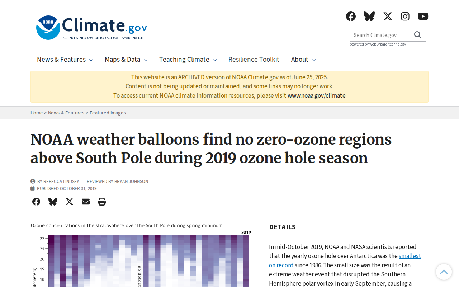Open the Bluesky icon in header
The width and height of the screenshot is (459, 287).
pyautogui.click(x=369, y=16)
